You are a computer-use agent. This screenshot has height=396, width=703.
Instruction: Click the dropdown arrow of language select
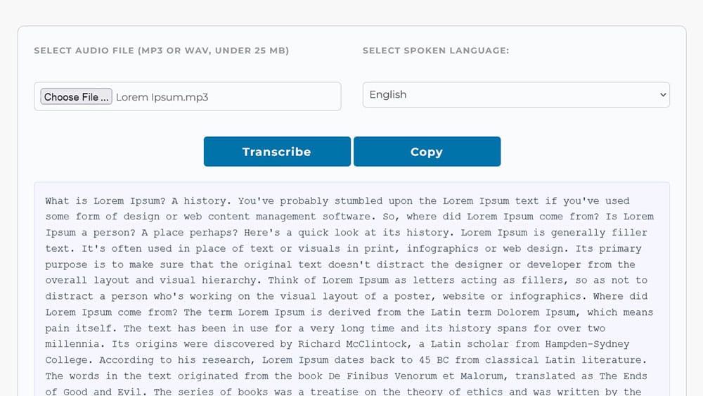pyautogui.click(x=663, y=95)
